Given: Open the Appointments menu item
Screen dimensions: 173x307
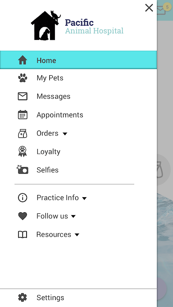Looking at the screenshot, I should [78, 115].
